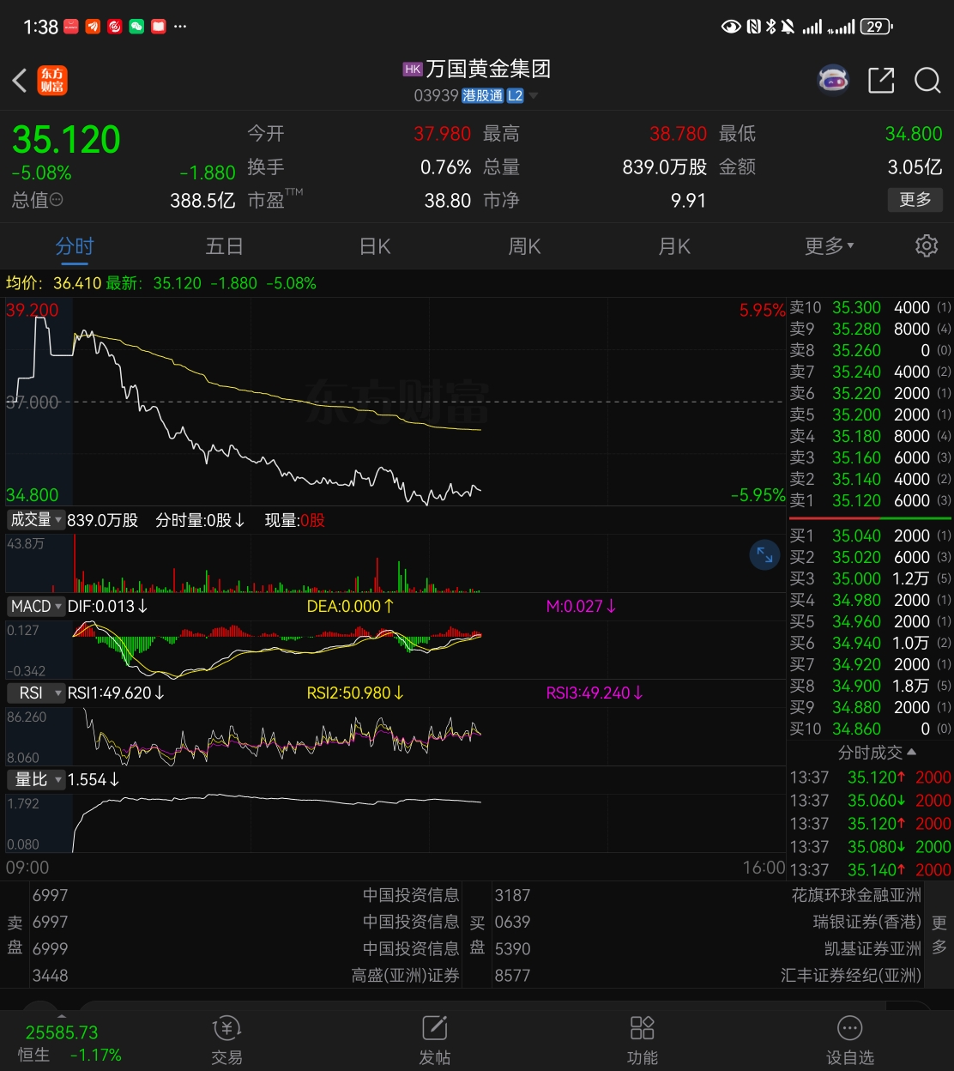Open the RSI indicator dropdown

click(x=35, y=693)
